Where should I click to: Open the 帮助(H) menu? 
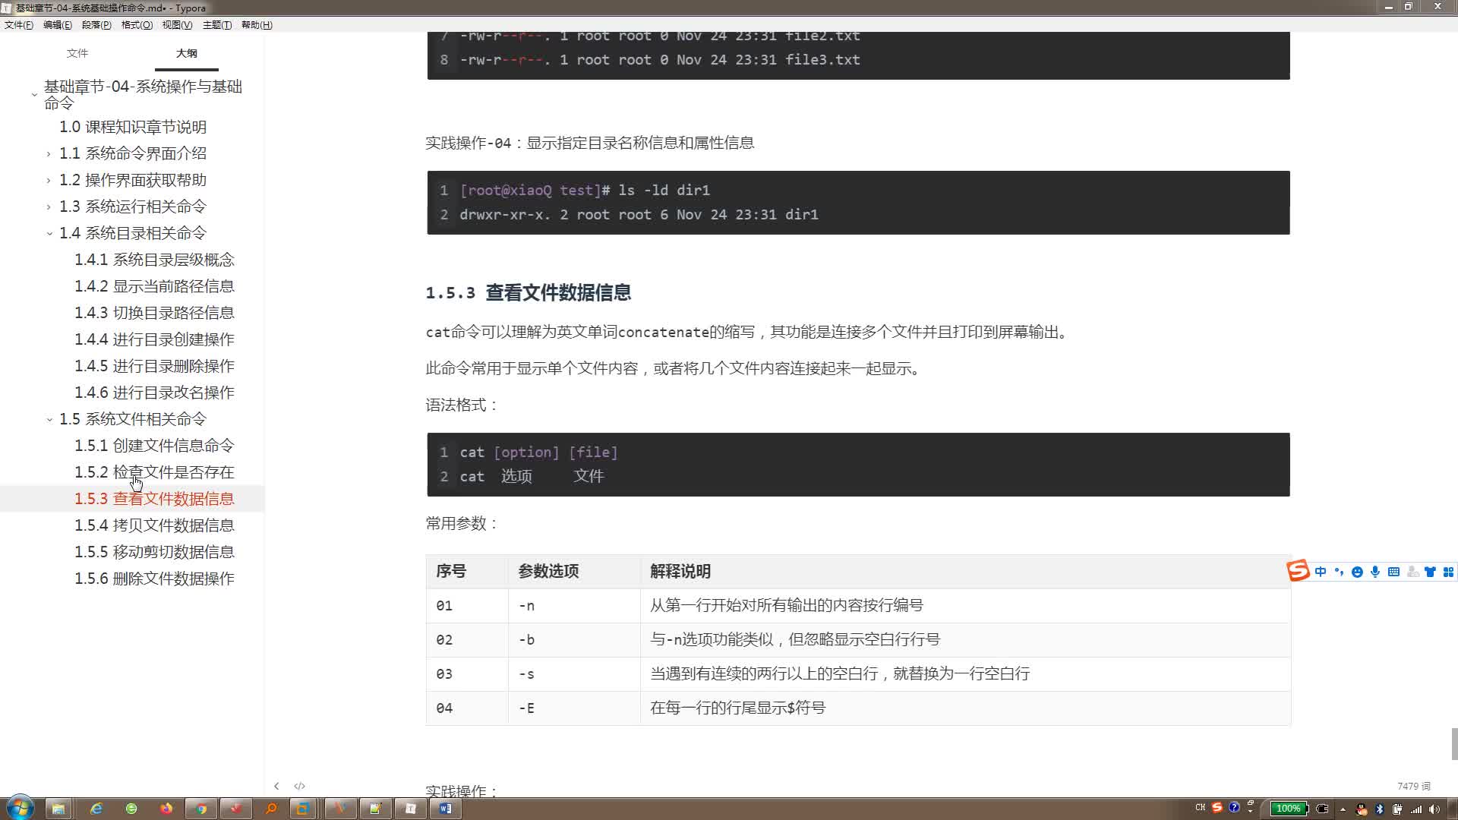tap(257, 25)
